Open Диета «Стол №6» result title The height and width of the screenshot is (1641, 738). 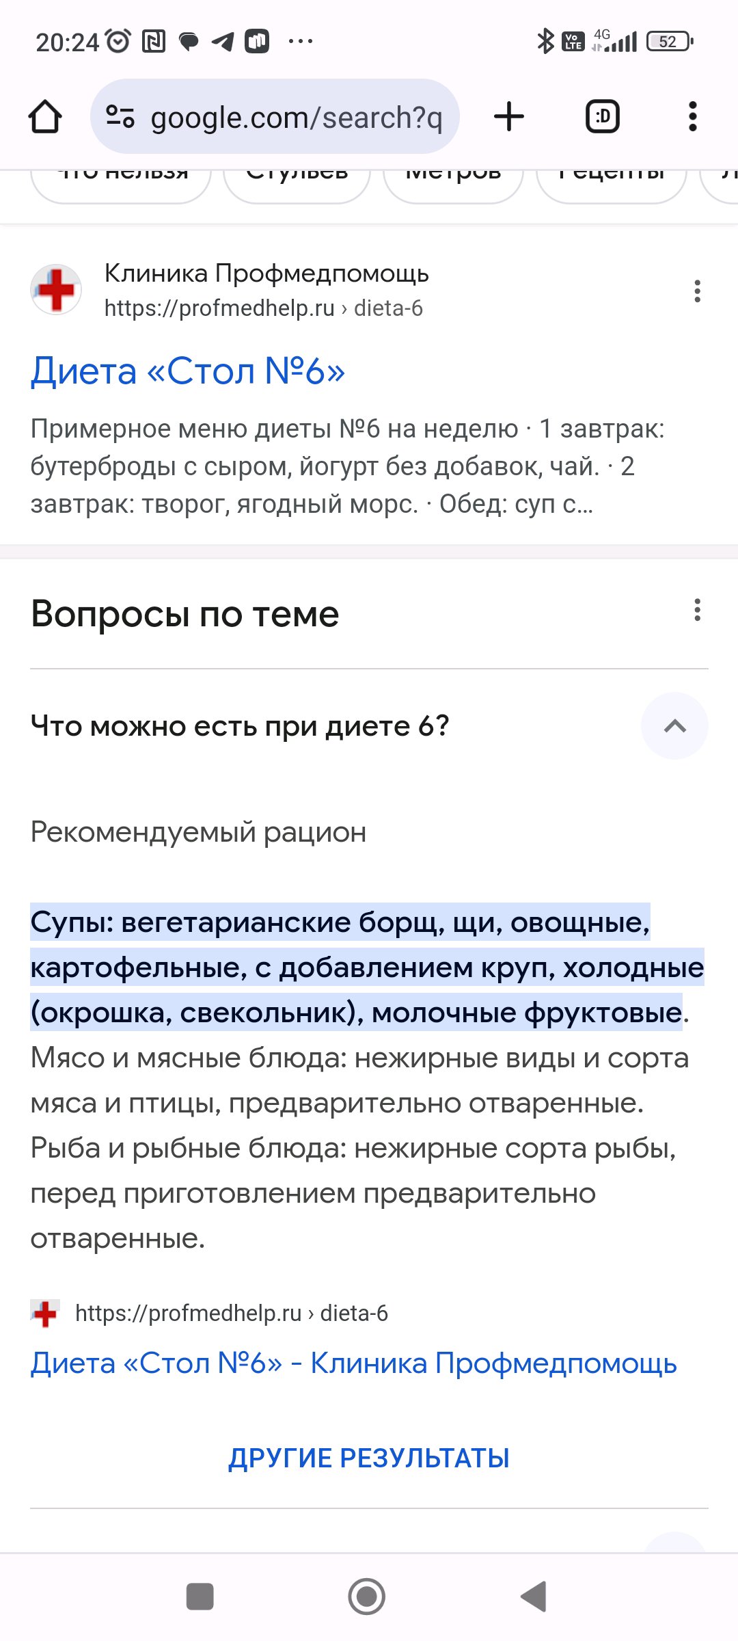pyautogui.click(x=188, y=371)
